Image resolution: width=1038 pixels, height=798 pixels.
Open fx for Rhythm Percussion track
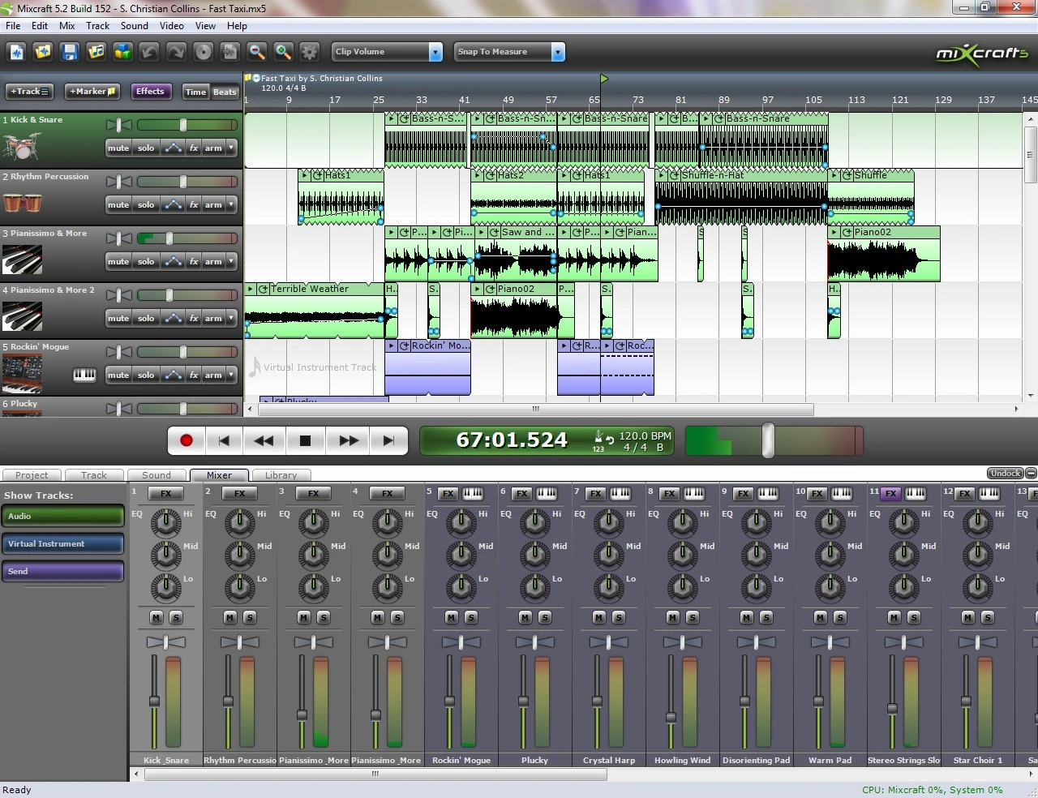194,205
